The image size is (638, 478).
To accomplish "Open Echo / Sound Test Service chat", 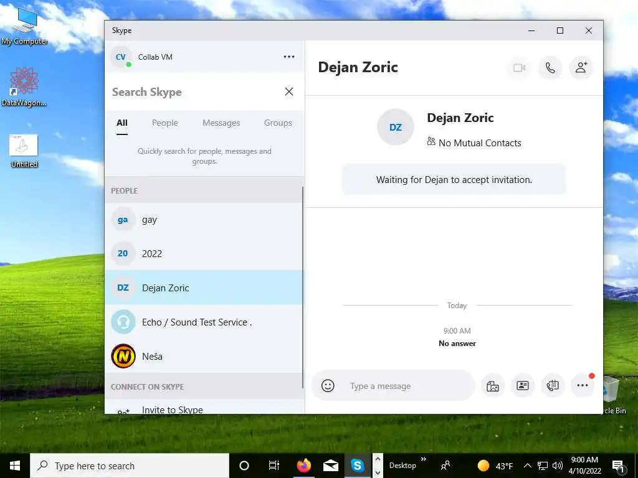I will (x=204, y=322).
